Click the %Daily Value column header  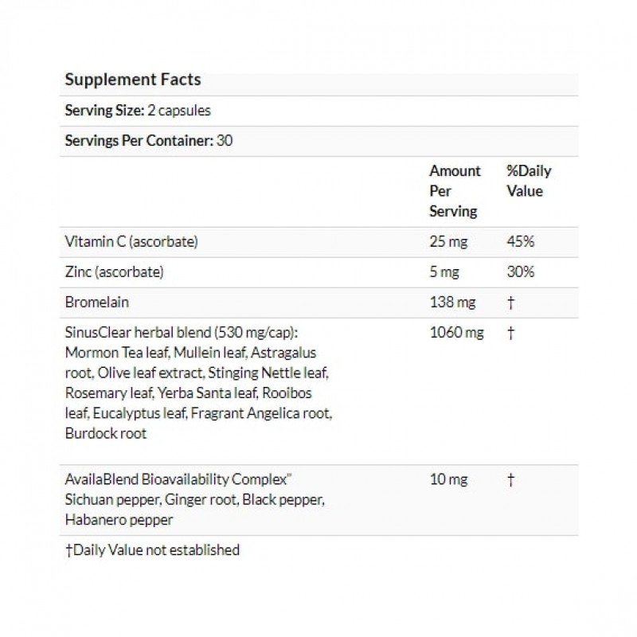(529, 181)
